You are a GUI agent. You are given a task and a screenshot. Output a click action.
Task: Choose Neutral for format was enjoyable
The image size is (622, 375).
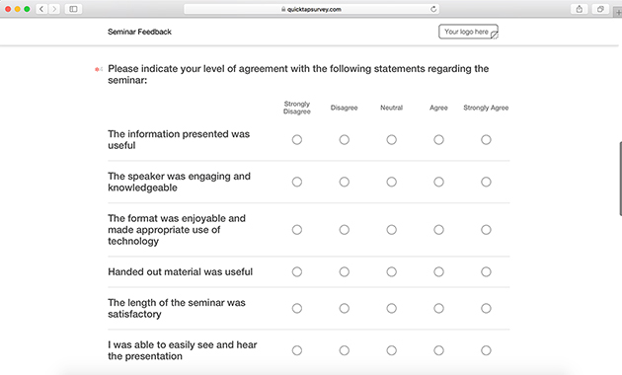tap(391, 230)
